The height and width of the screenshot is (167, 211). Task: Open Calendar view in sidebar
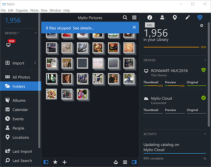(20, 110)
